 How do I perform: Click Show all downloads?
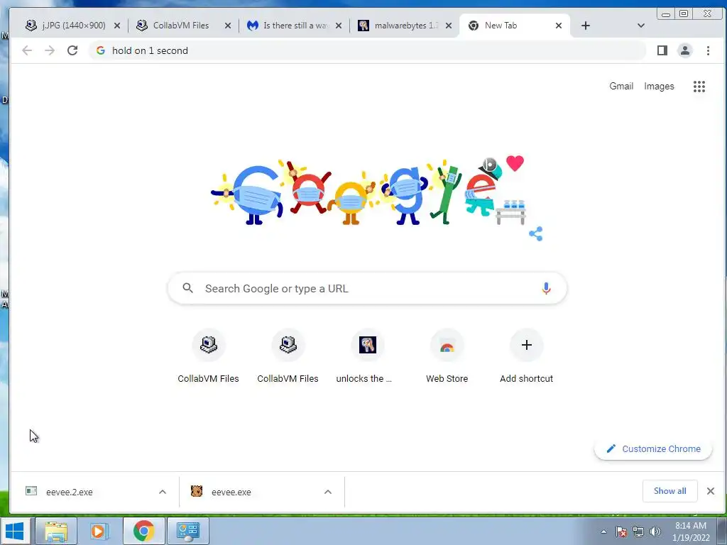[x=670, y=491]
